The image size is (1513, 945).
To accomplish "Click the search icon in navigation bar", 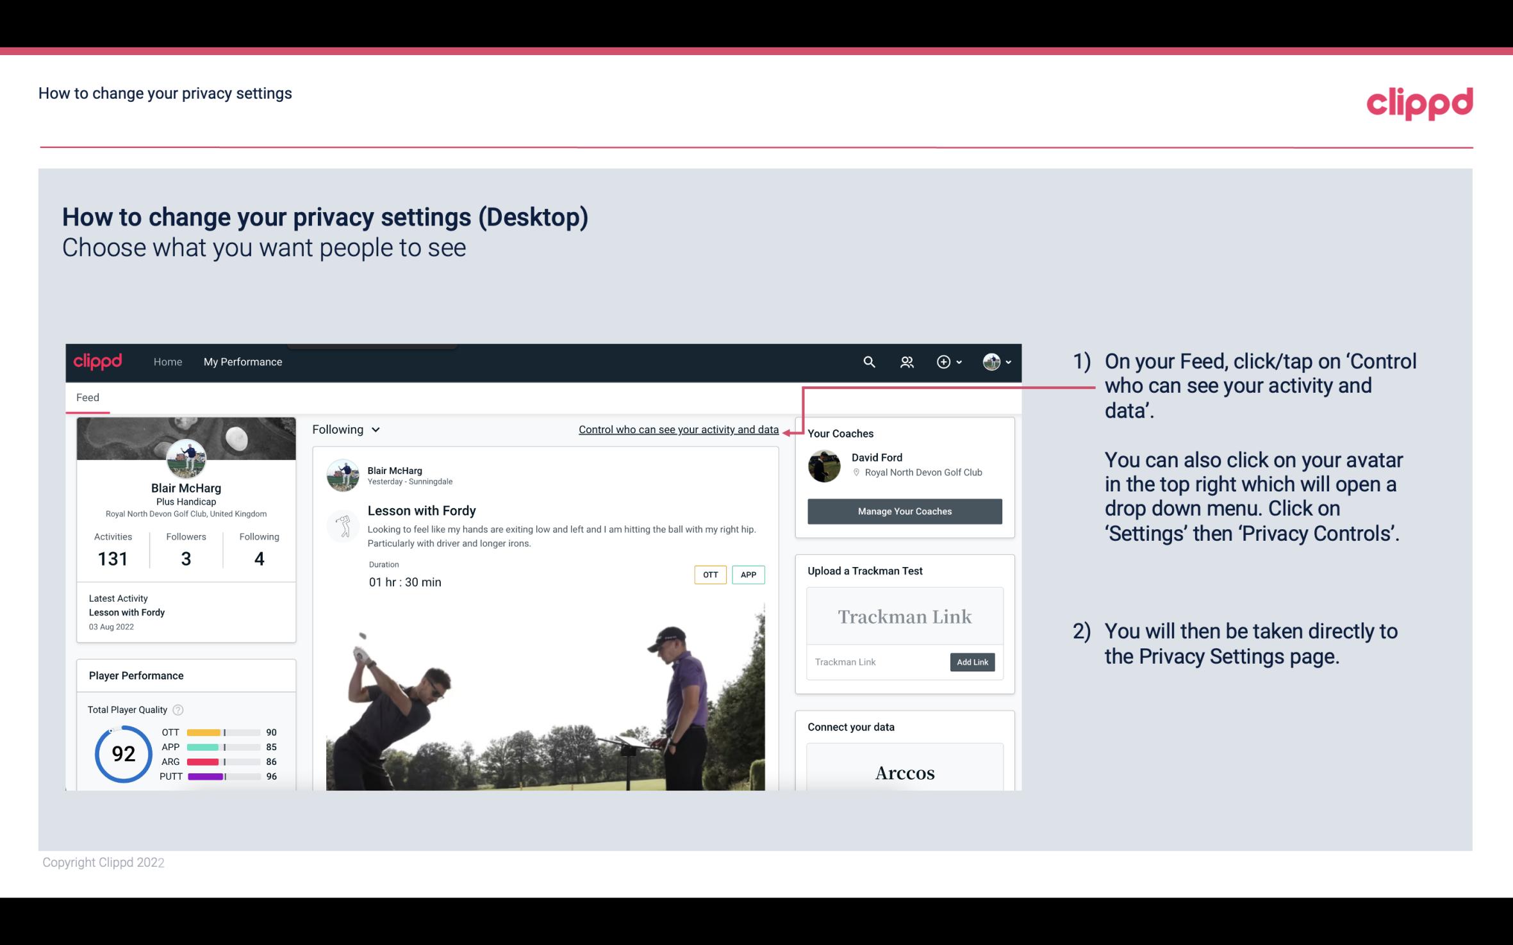I will (868, 361).
